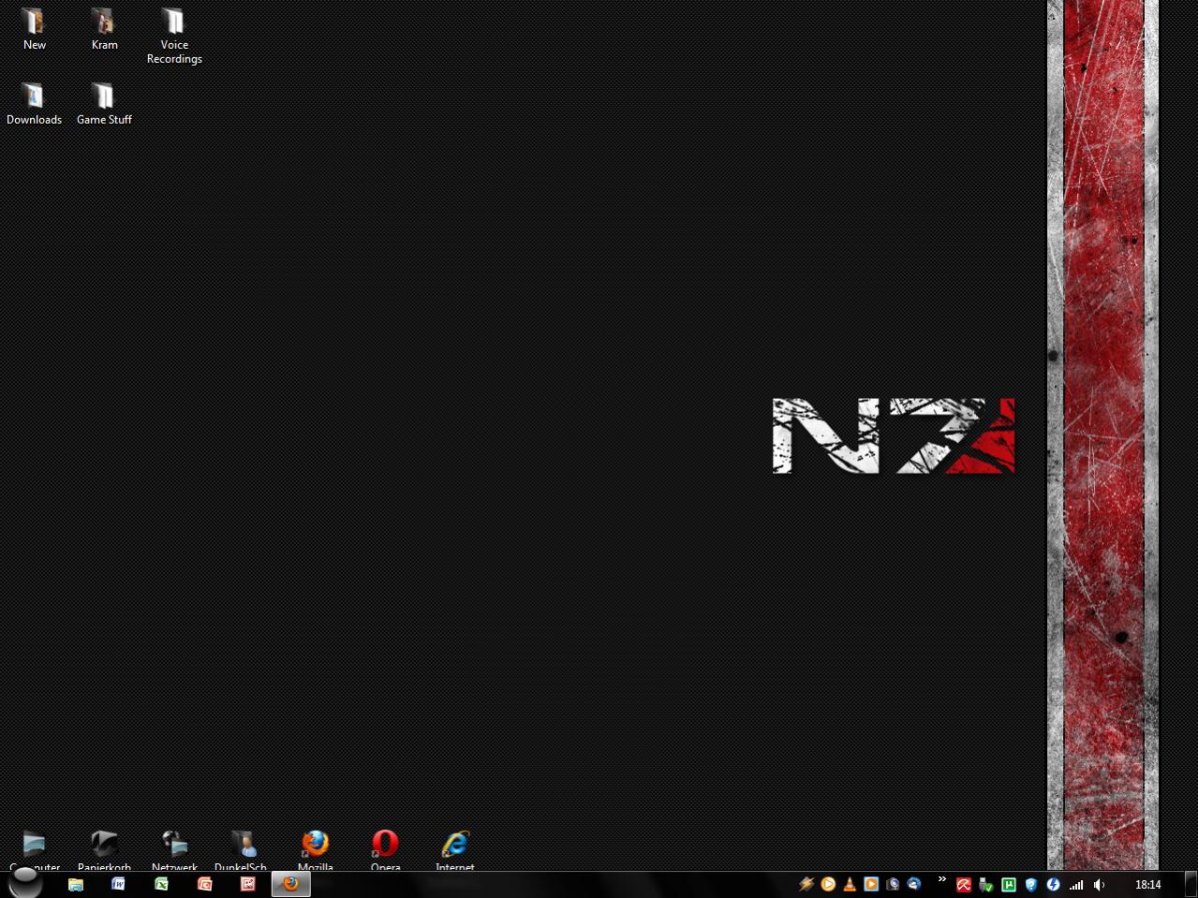
Task: Launch Thunderbird from the toolbar
Action: click(x=914, y=884)
